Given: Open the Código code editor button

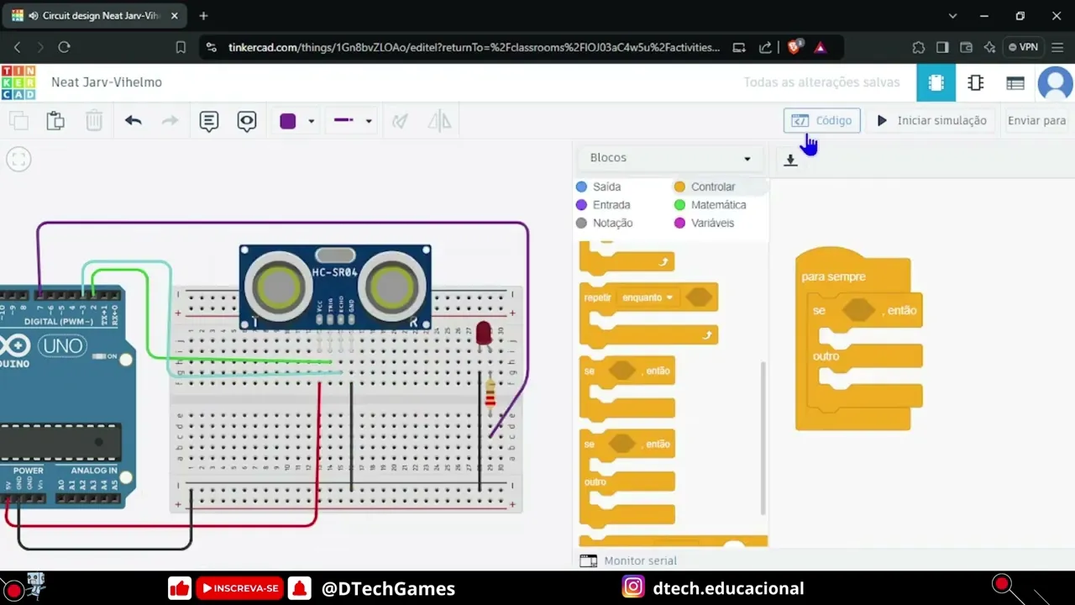Looking at the screenshot, I should (x=821, y=120).
